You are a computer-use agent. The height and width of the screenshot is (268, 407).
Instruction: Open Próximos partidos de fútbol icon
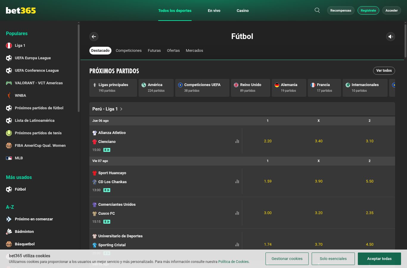9,108
